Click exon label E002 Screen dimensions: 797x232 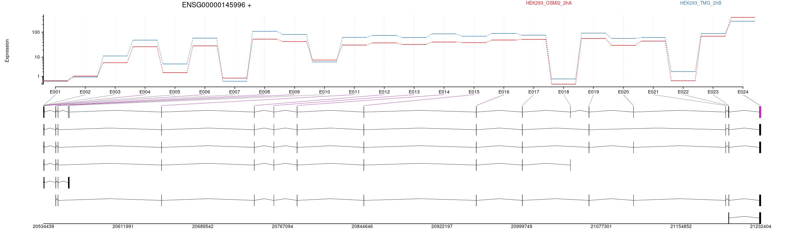point(85,92)
